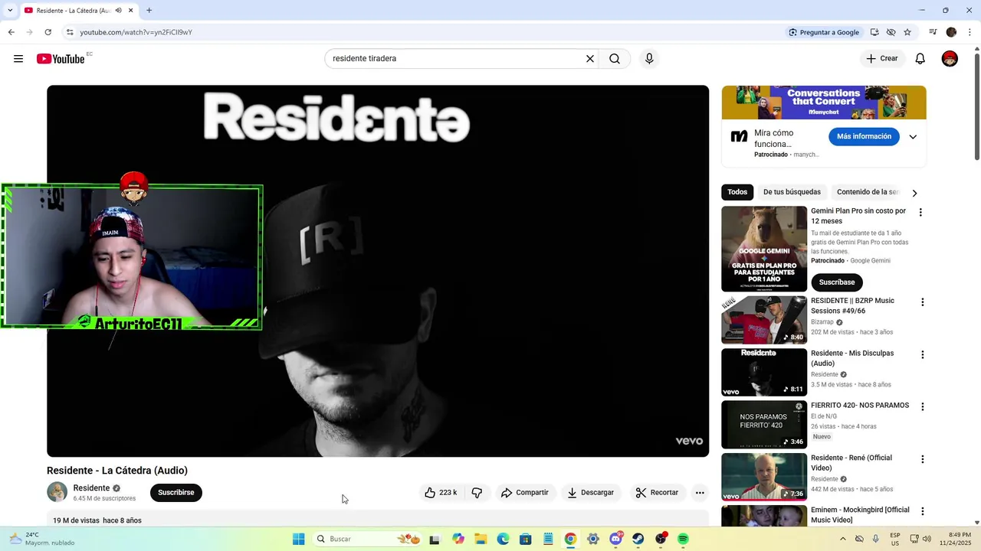Open Chrome three-dot menu

pyautogui.click(x=970, y=32)
